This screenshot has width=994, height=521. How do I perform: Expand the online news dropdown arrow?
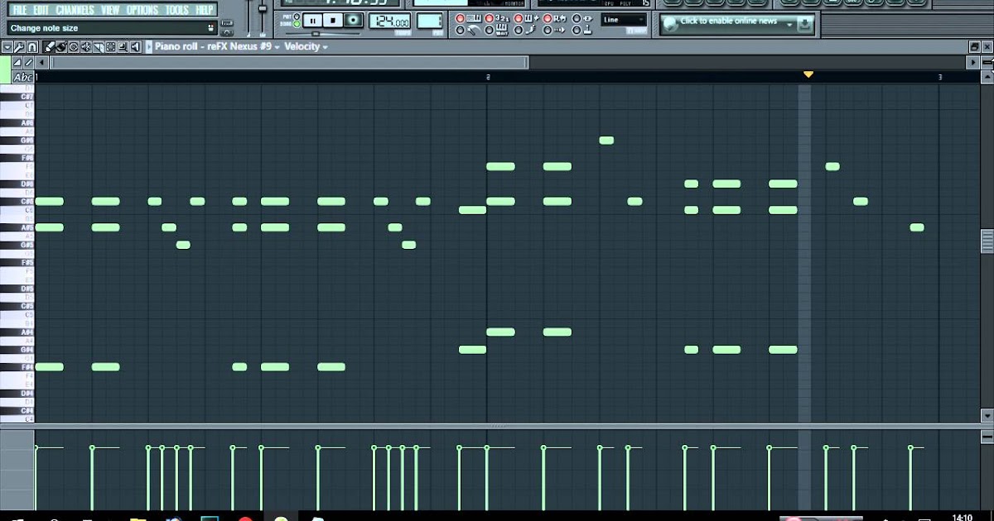click(x=789, y=24)
